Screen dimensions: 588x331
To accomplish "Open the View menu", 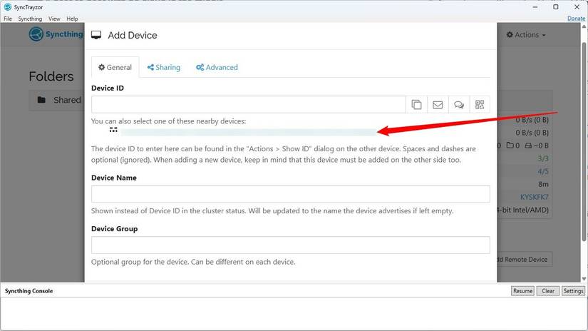I will (x=54, y=19).
